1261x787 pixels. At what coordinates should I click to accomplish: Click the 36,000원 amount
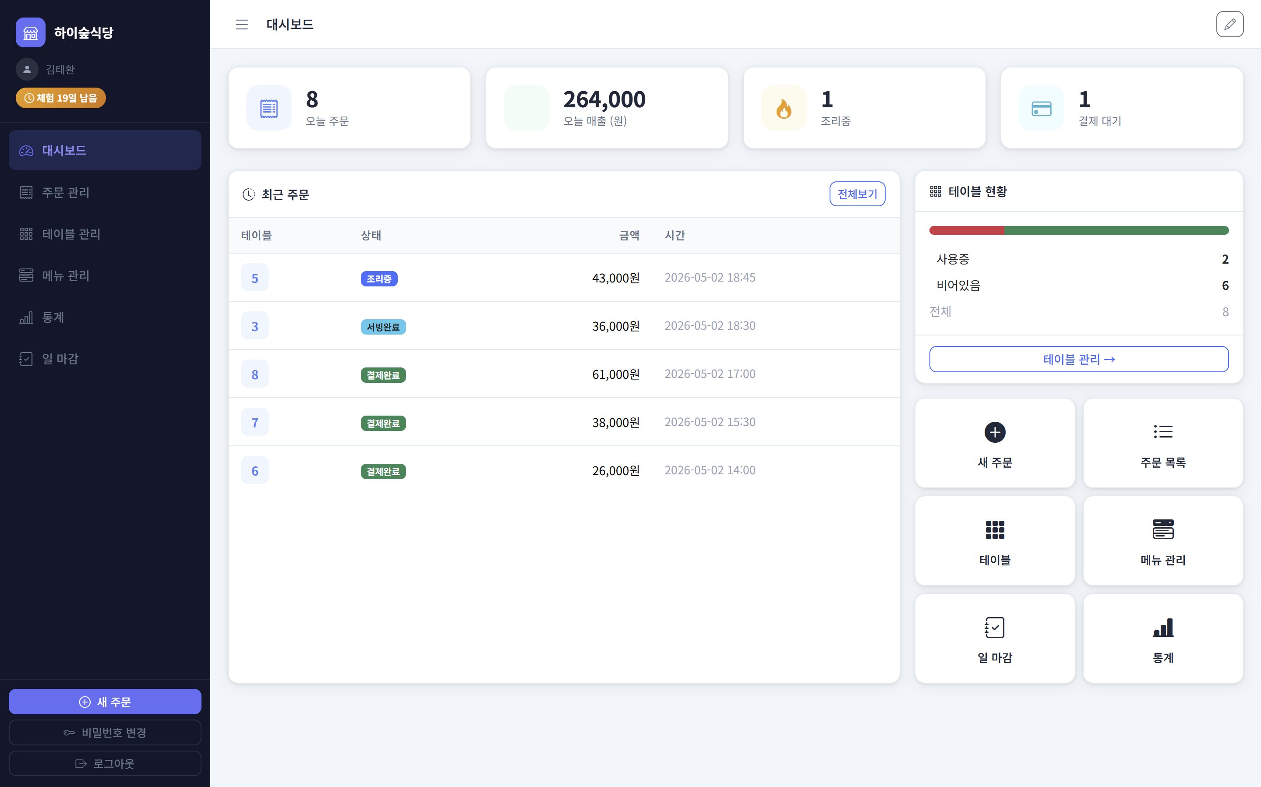coord(616,326)
